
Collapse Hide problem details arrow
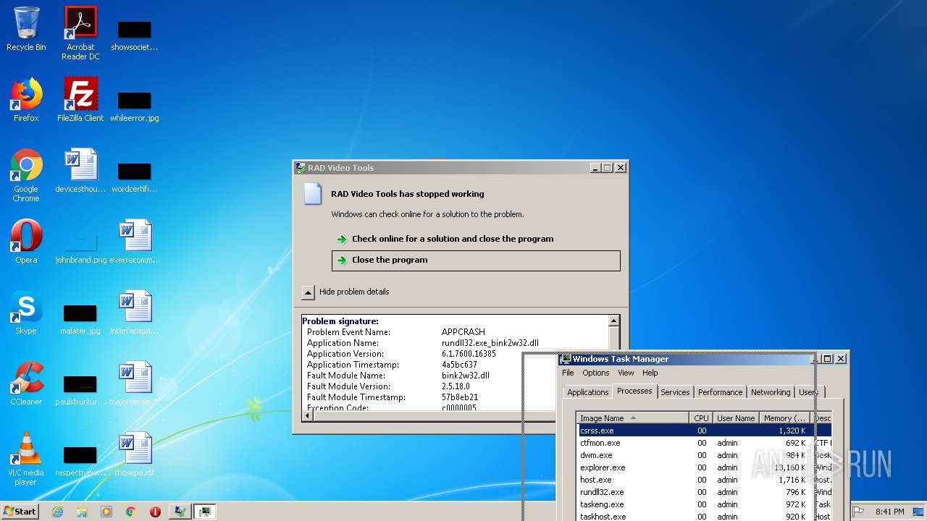coord(308,292)
